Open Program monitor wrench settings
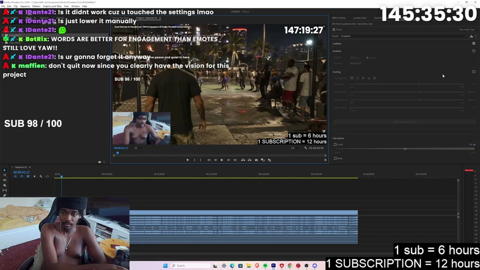 305,148
